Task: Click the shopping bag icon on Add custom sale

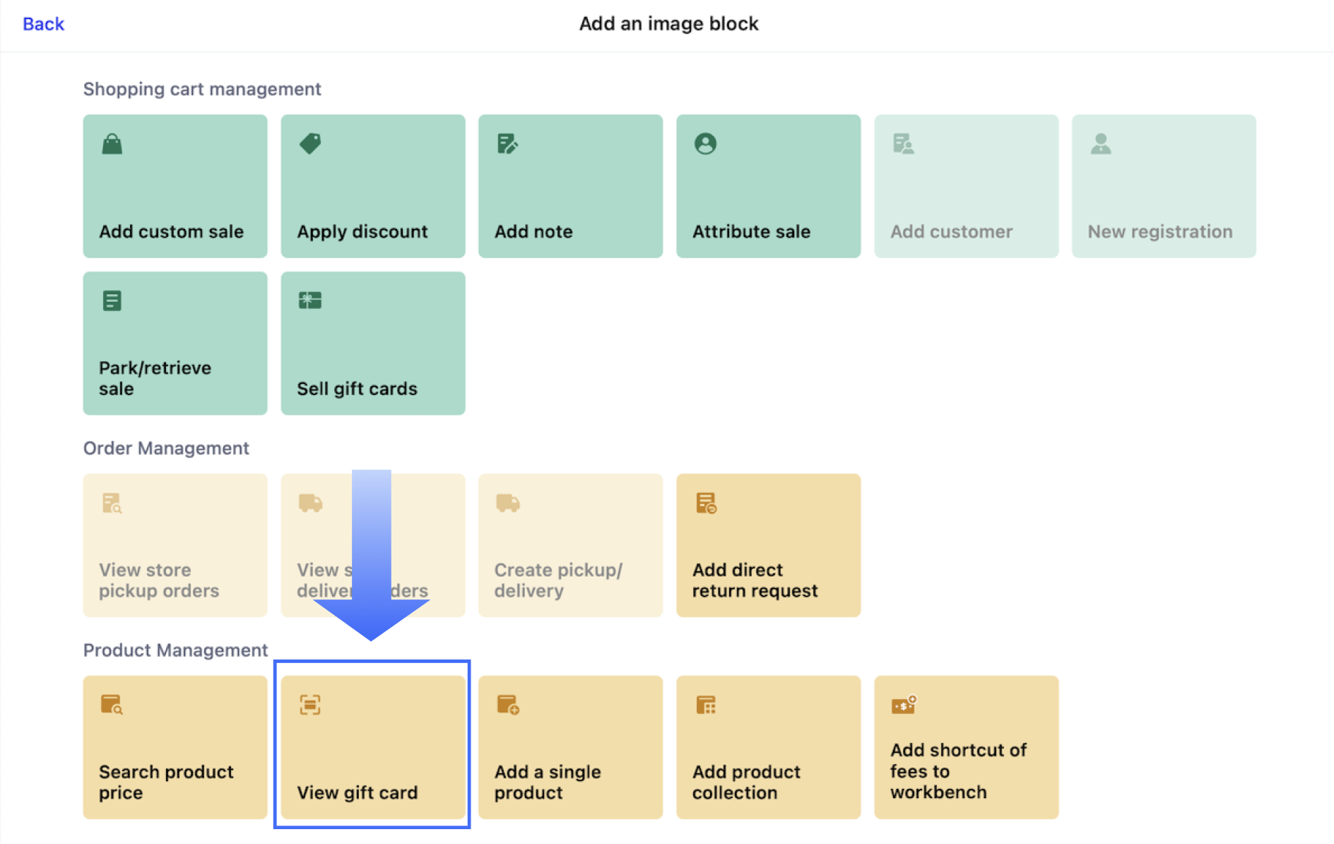Action: click(112, 144)
